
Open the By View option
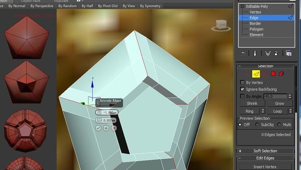(129, 6)
